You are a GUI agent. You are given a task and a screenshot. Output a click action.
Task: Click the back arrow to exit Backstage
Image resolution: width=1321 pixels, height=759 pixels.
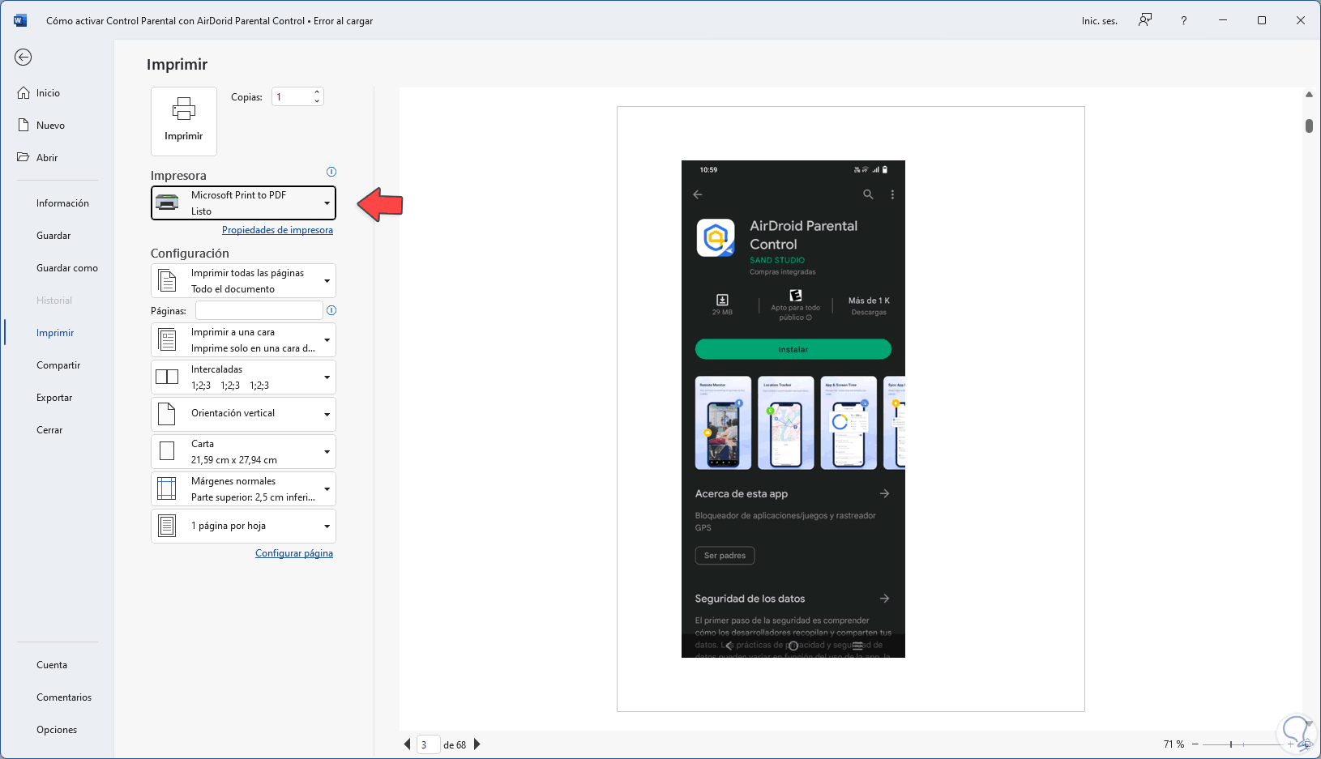[24, 57]
